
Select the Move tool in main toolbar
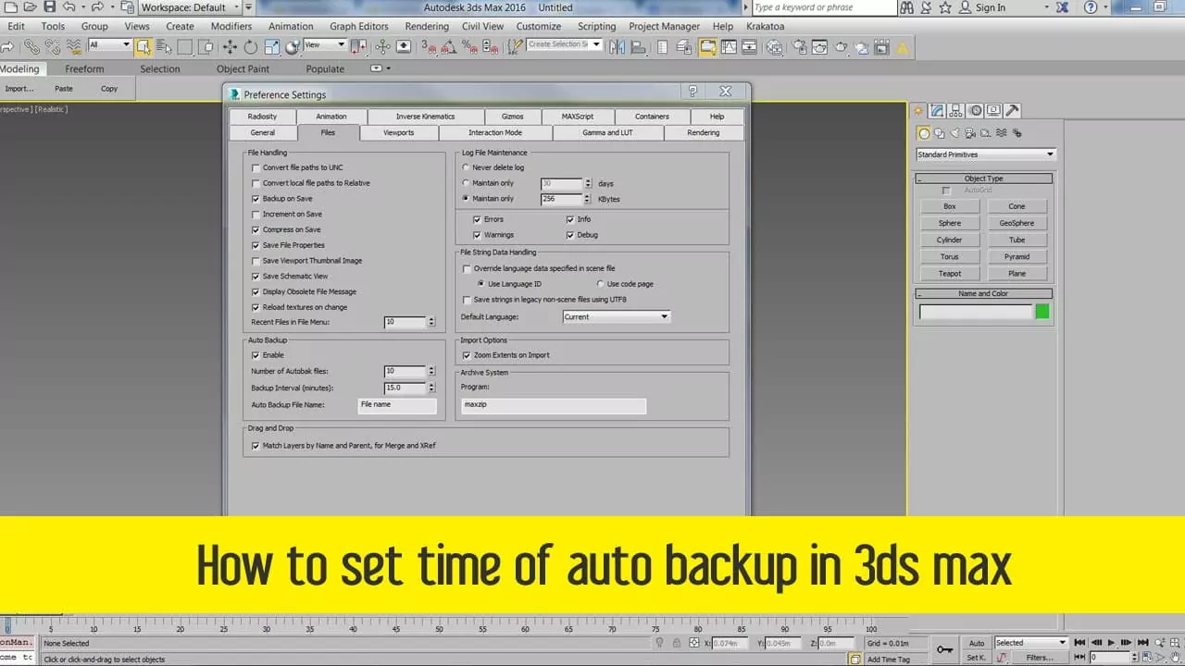(231, 46)
